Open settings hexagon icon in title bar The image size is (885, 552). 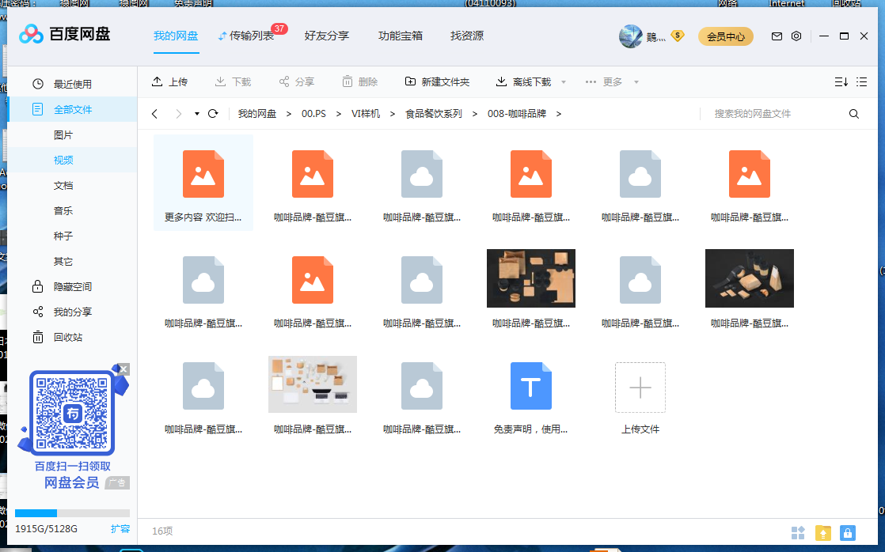[x=796, y=36]
